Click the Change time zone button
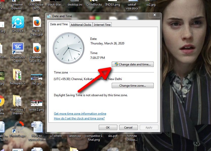The height and width of the screenshot is (151, 211). 132,86
